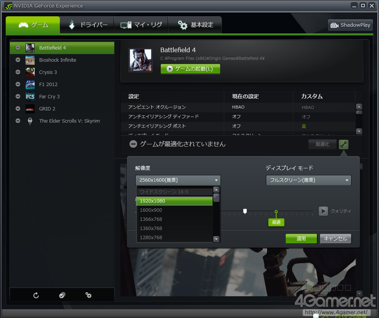379x318 pixels.
Task: Click the クォリティ arrow button
Action: (323, 211)
